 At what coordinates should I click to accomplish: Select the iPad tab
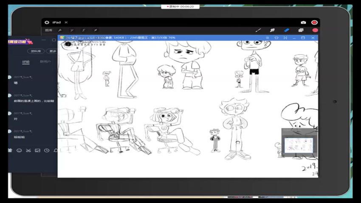coord(56,23)
